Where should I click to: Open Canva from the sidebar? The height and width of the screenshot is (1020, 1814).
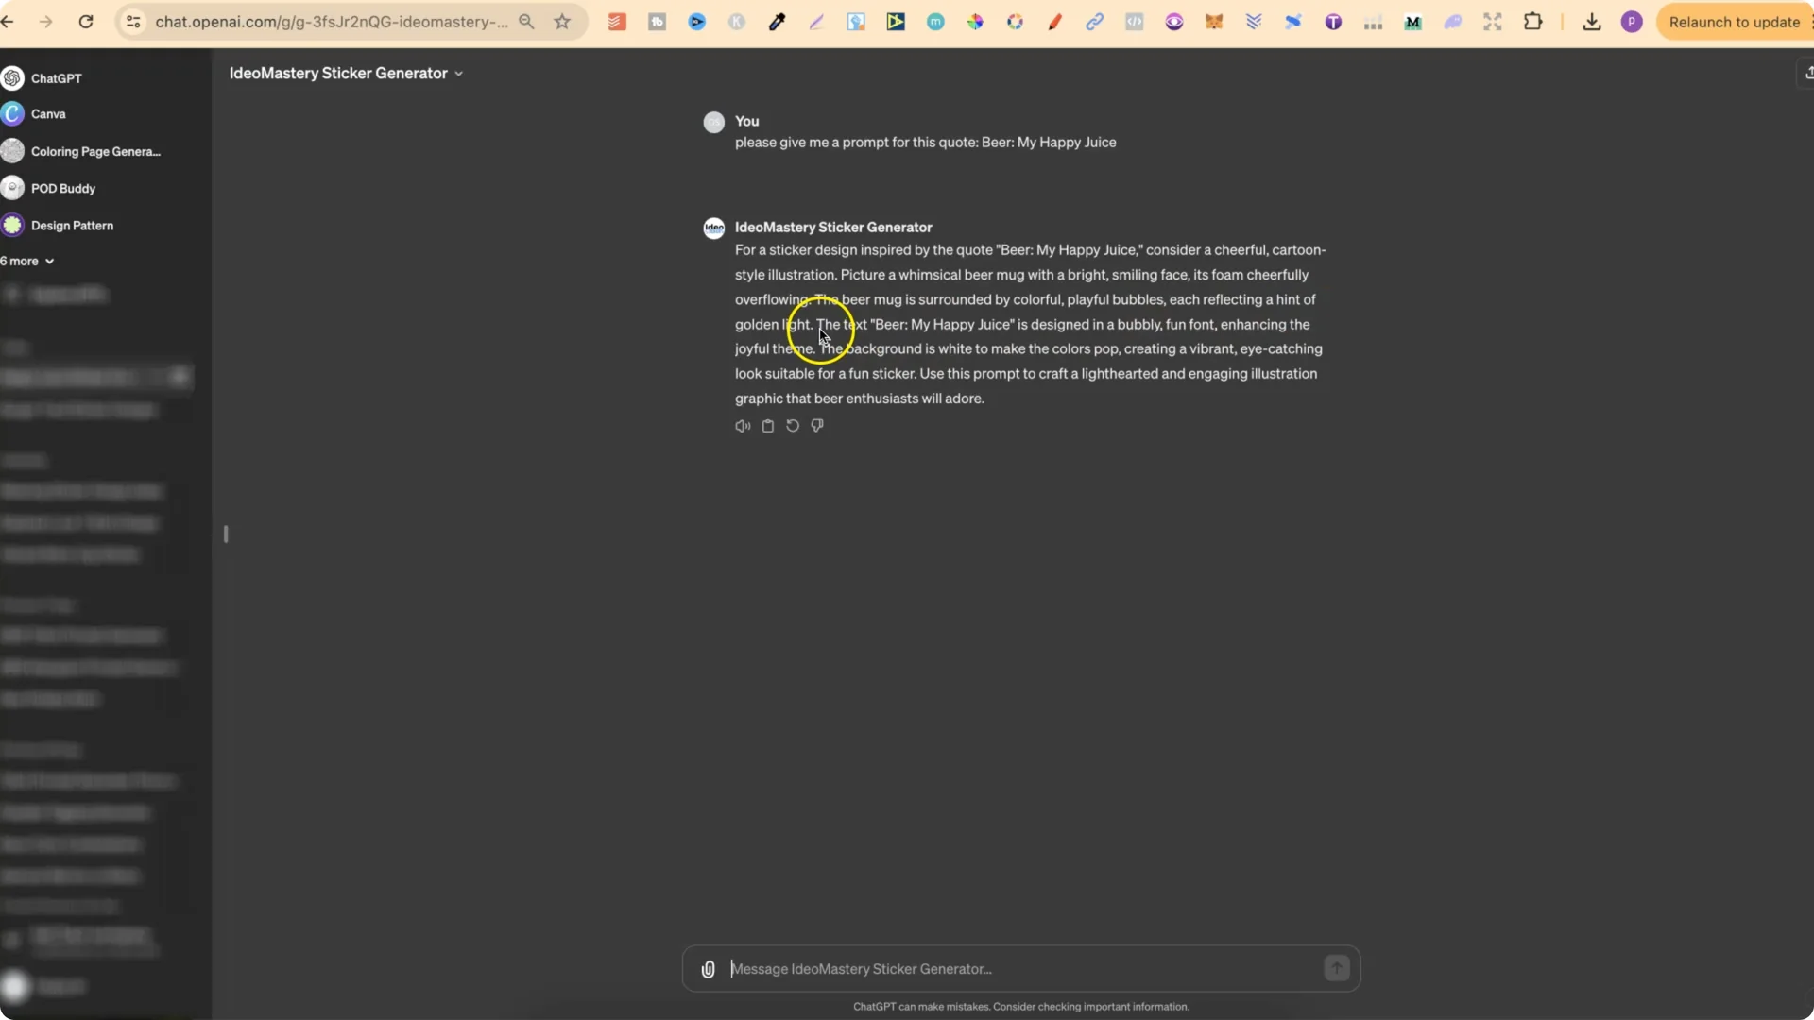pyautogui.click(x=48, y=114)
